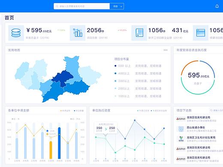Click the highest peak point on line chart

[x=135, y=120]
